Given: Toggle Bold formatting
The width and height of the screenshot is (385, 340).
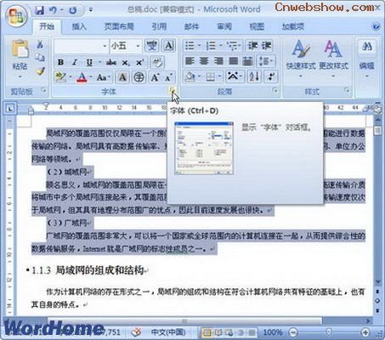Looking at the screenshot, I should point(60,62).
